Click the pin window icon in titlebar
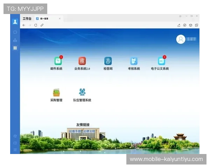Screen dimensions: 210x168 click(180, 16)
